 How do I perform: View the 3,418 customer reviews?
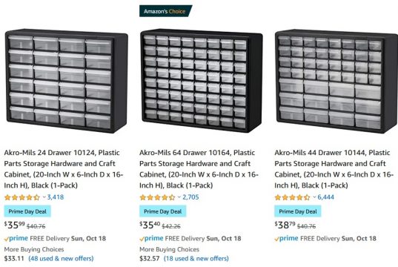click(56, 197)
